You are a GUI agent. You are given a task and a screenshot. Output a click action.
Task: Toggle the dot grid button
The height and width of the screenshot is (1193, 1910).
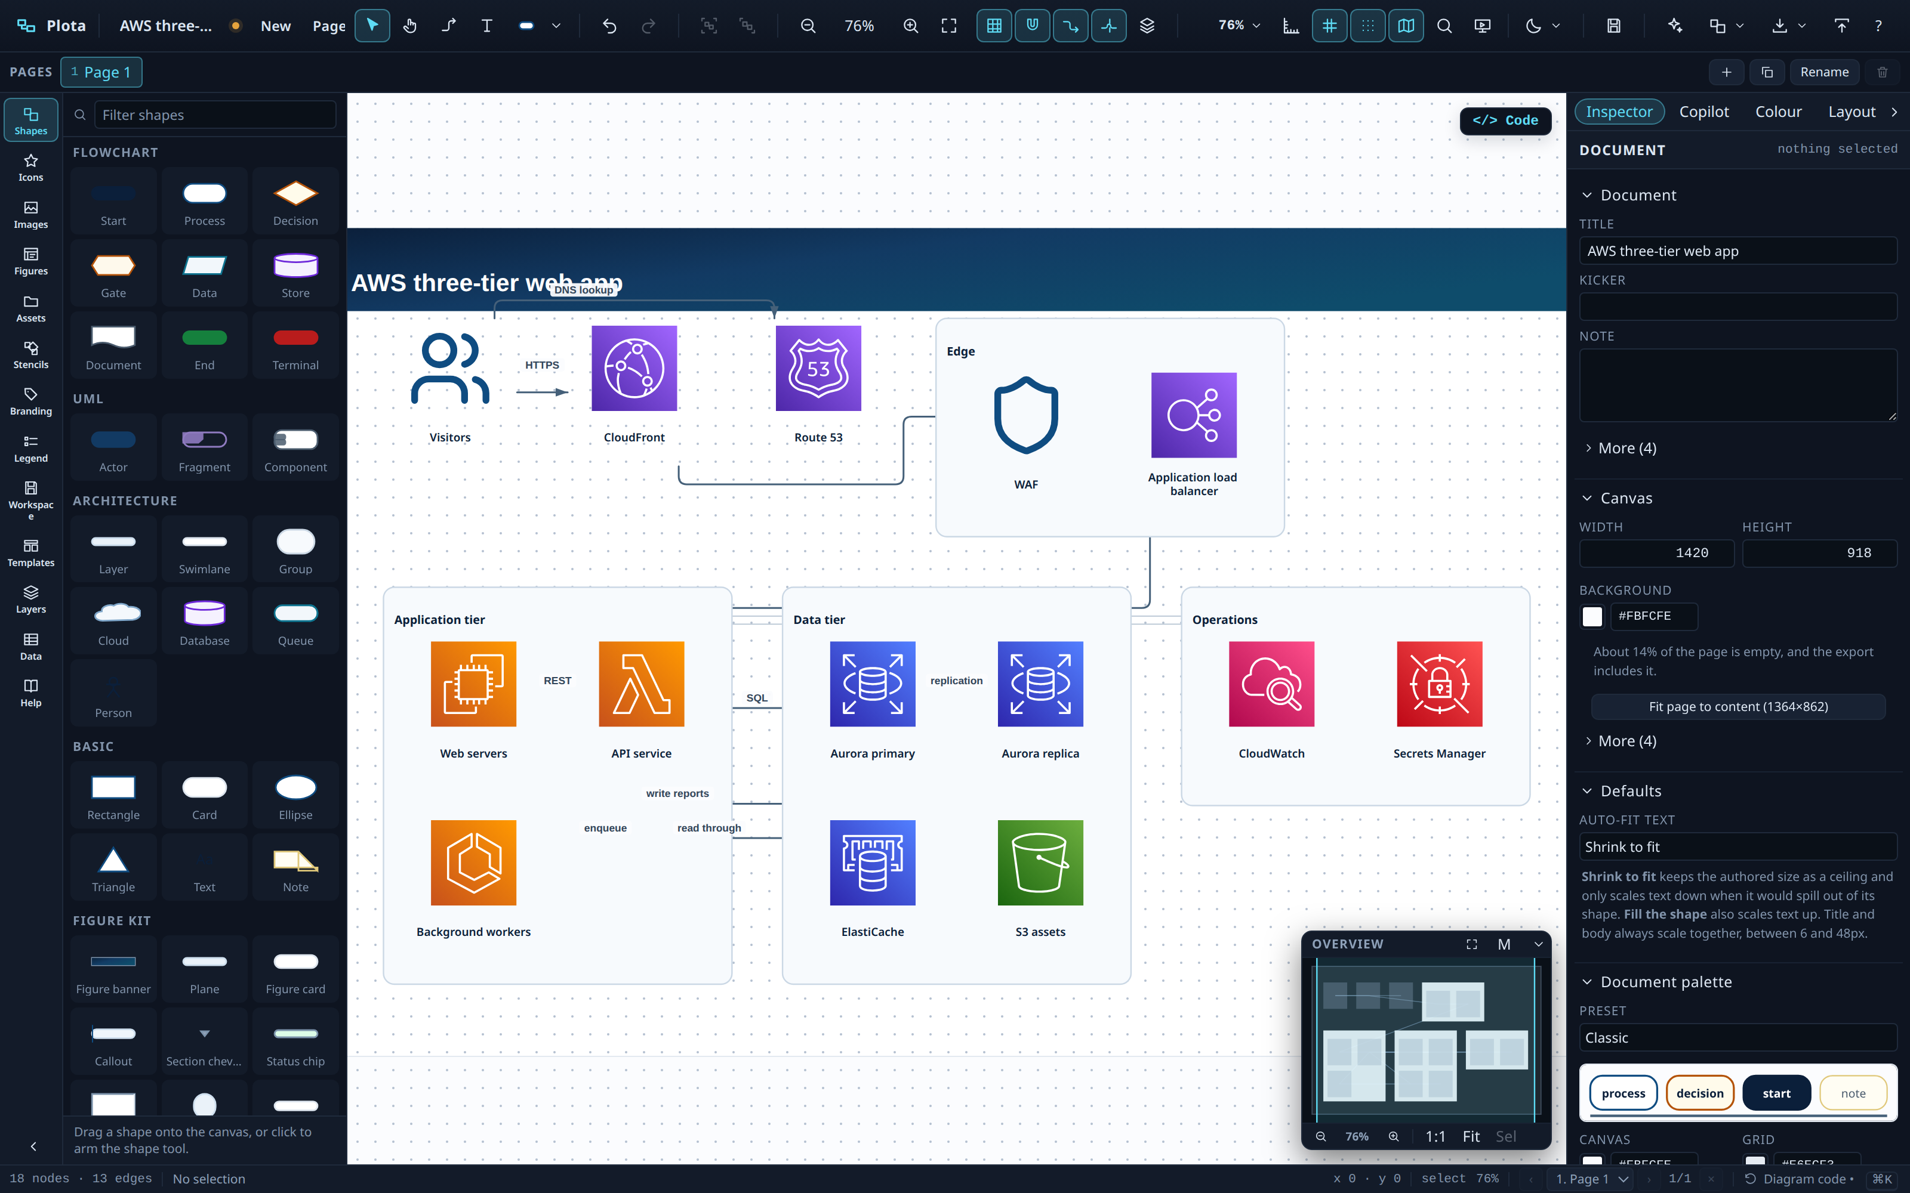click(1368, 26)
